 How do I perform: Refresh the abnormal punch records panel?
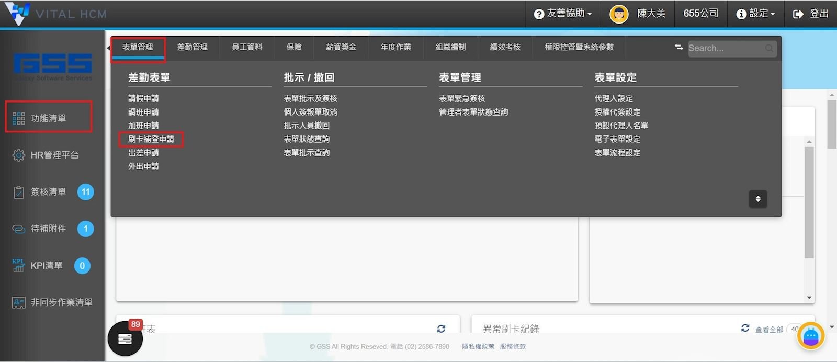745,328
